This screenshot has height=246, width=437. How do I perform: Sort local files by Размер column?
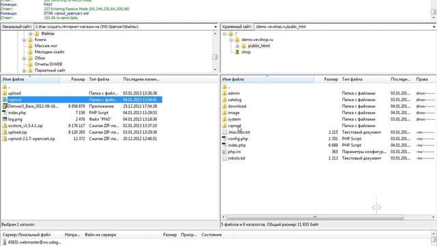tap(73, 79)
